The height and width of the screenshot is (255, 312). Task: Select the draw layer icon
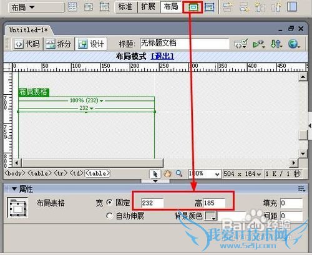click(104, 7)
